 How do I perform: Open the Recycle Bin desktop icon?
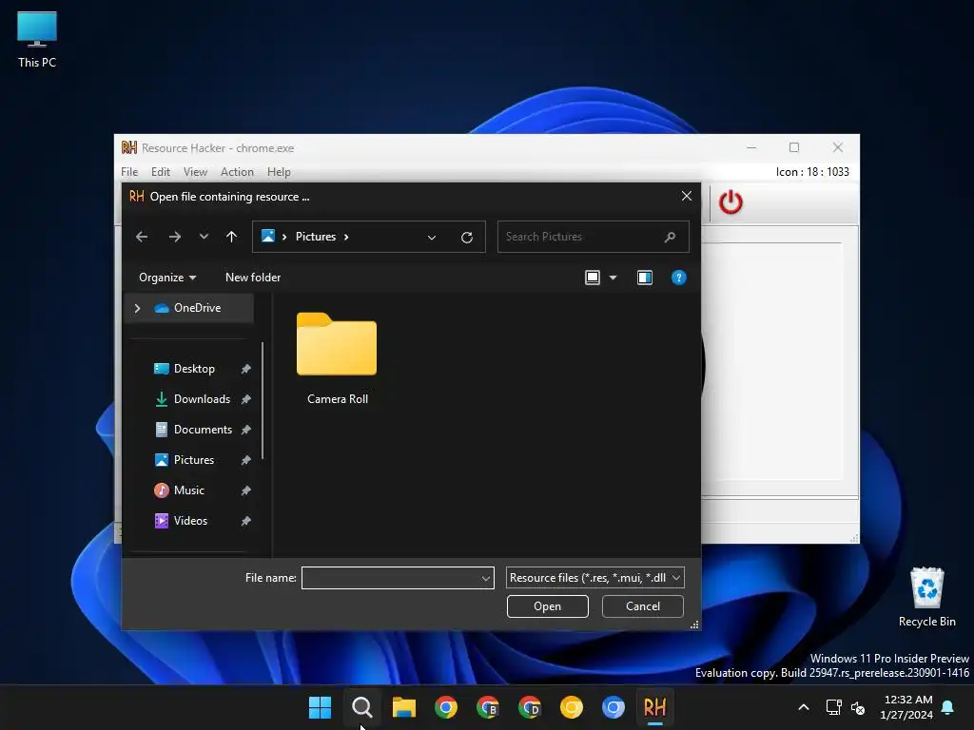coord(926,597)
